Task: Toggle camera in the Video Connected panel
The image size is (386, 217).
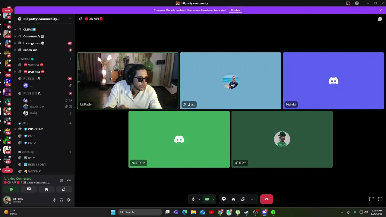Action: [x=11, y=189]
